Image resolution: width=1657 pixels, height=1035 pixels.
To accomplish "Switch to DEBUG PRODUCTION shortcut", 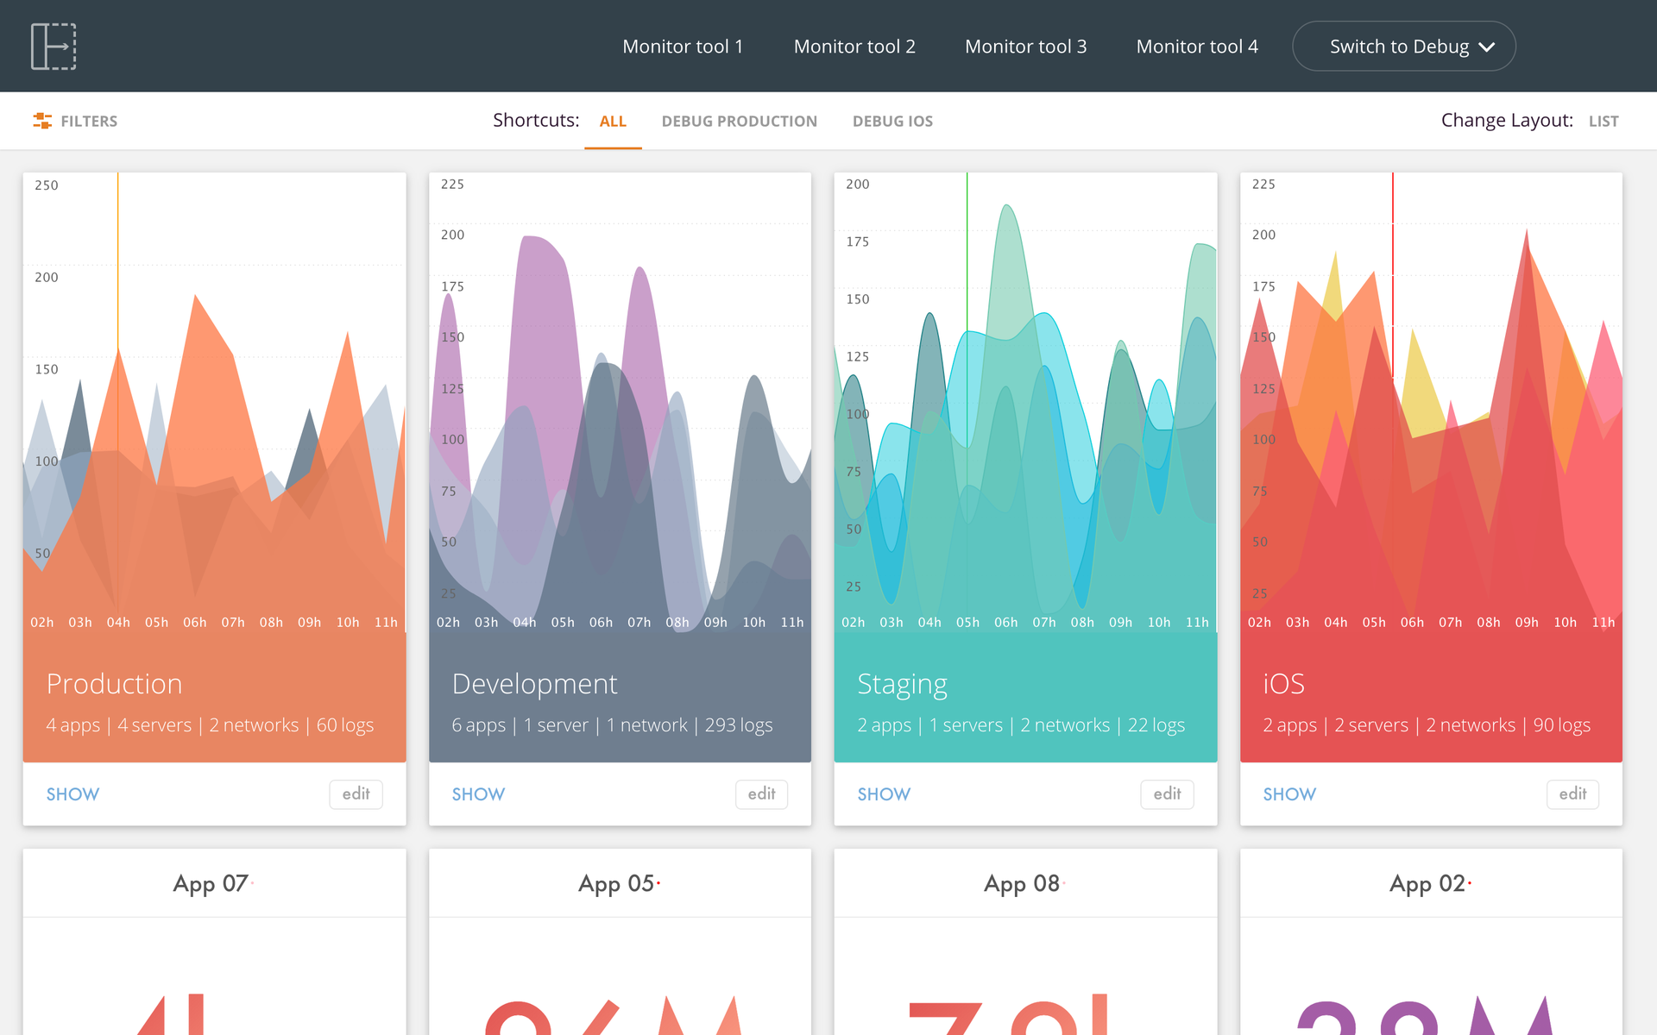I will coord(740,121).
